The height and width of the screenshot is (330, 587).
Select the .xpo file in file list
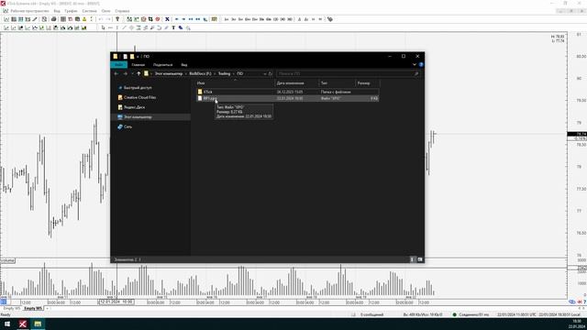287,98
